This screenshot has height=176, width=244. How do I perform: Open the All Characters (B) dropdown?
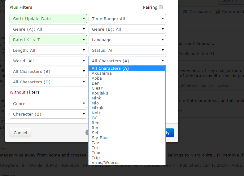(48, 71)
